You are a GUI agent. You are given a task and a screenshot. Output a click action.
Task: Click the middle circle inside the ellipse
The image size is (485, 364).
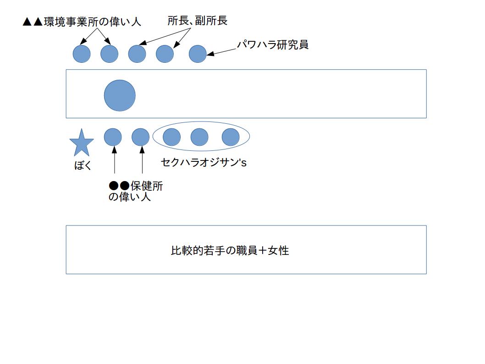(x=199, y=137)
